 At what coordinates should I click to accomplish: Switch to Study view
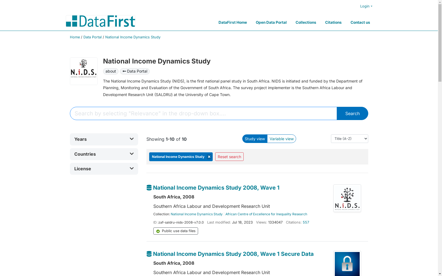click(255, 139)
